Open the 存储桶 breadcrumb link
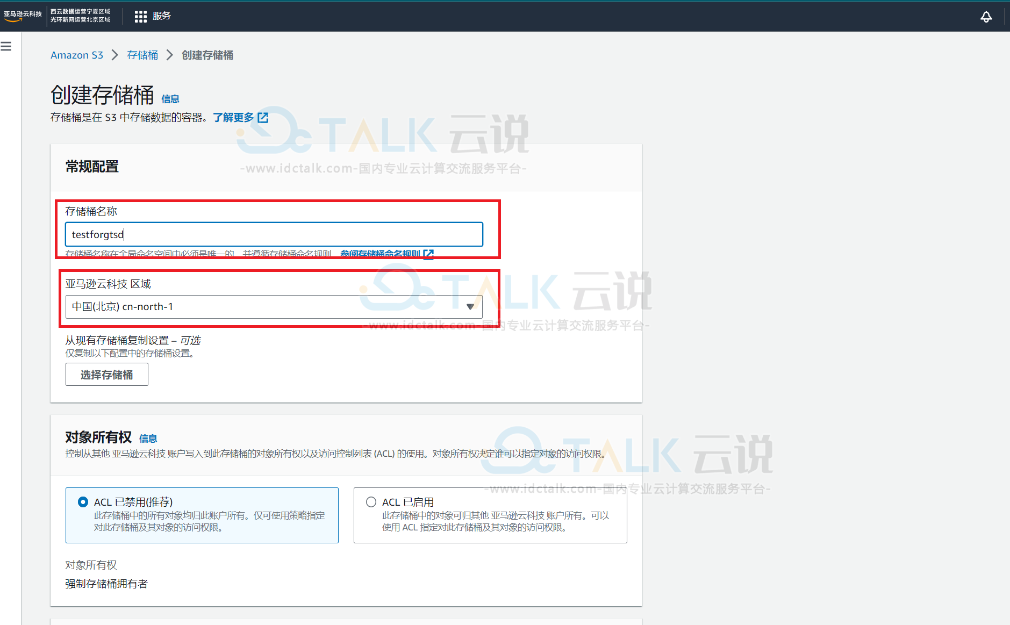This screenshot has height=625, width=1010. coord(142,55)
